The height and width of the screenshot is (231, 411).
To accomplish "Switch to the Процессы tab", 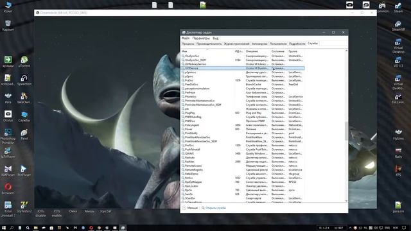I will click(x=188, y=44).
